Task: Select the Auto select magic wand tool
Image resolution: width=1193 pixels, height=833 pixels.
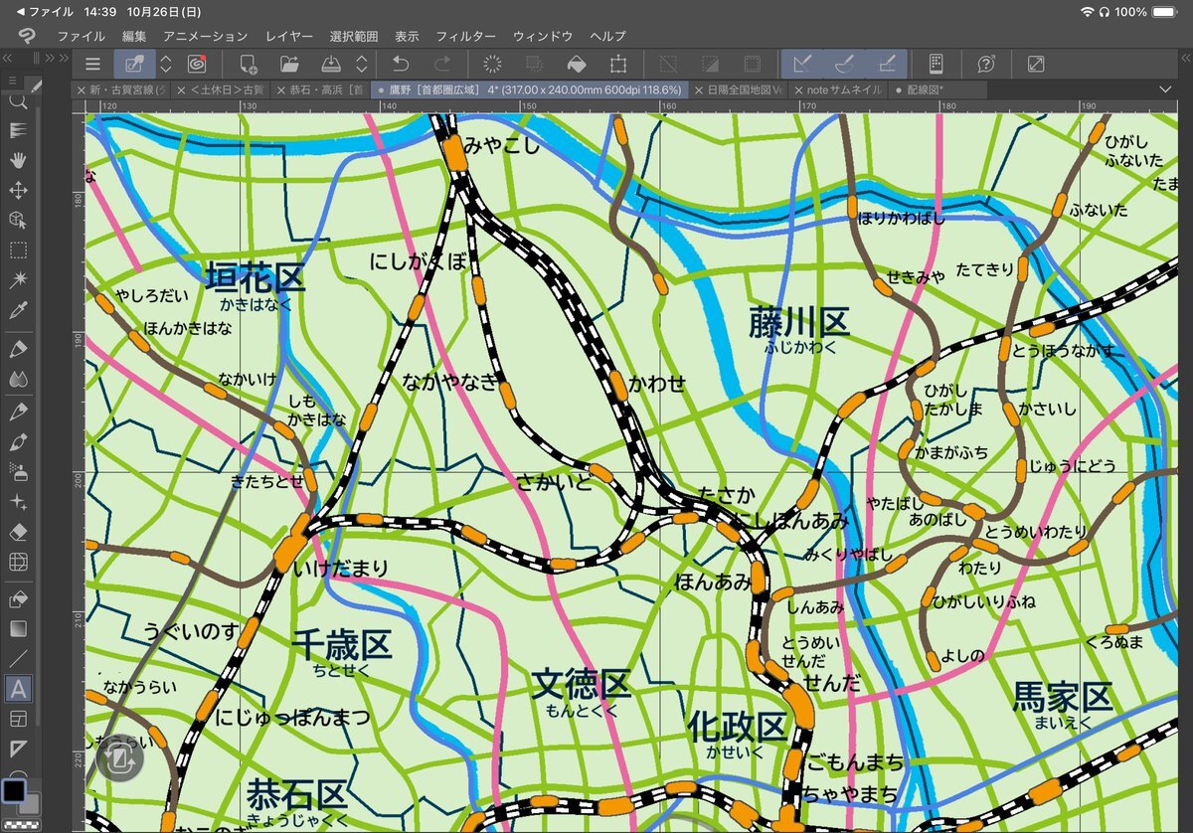Action: point(18,280)
